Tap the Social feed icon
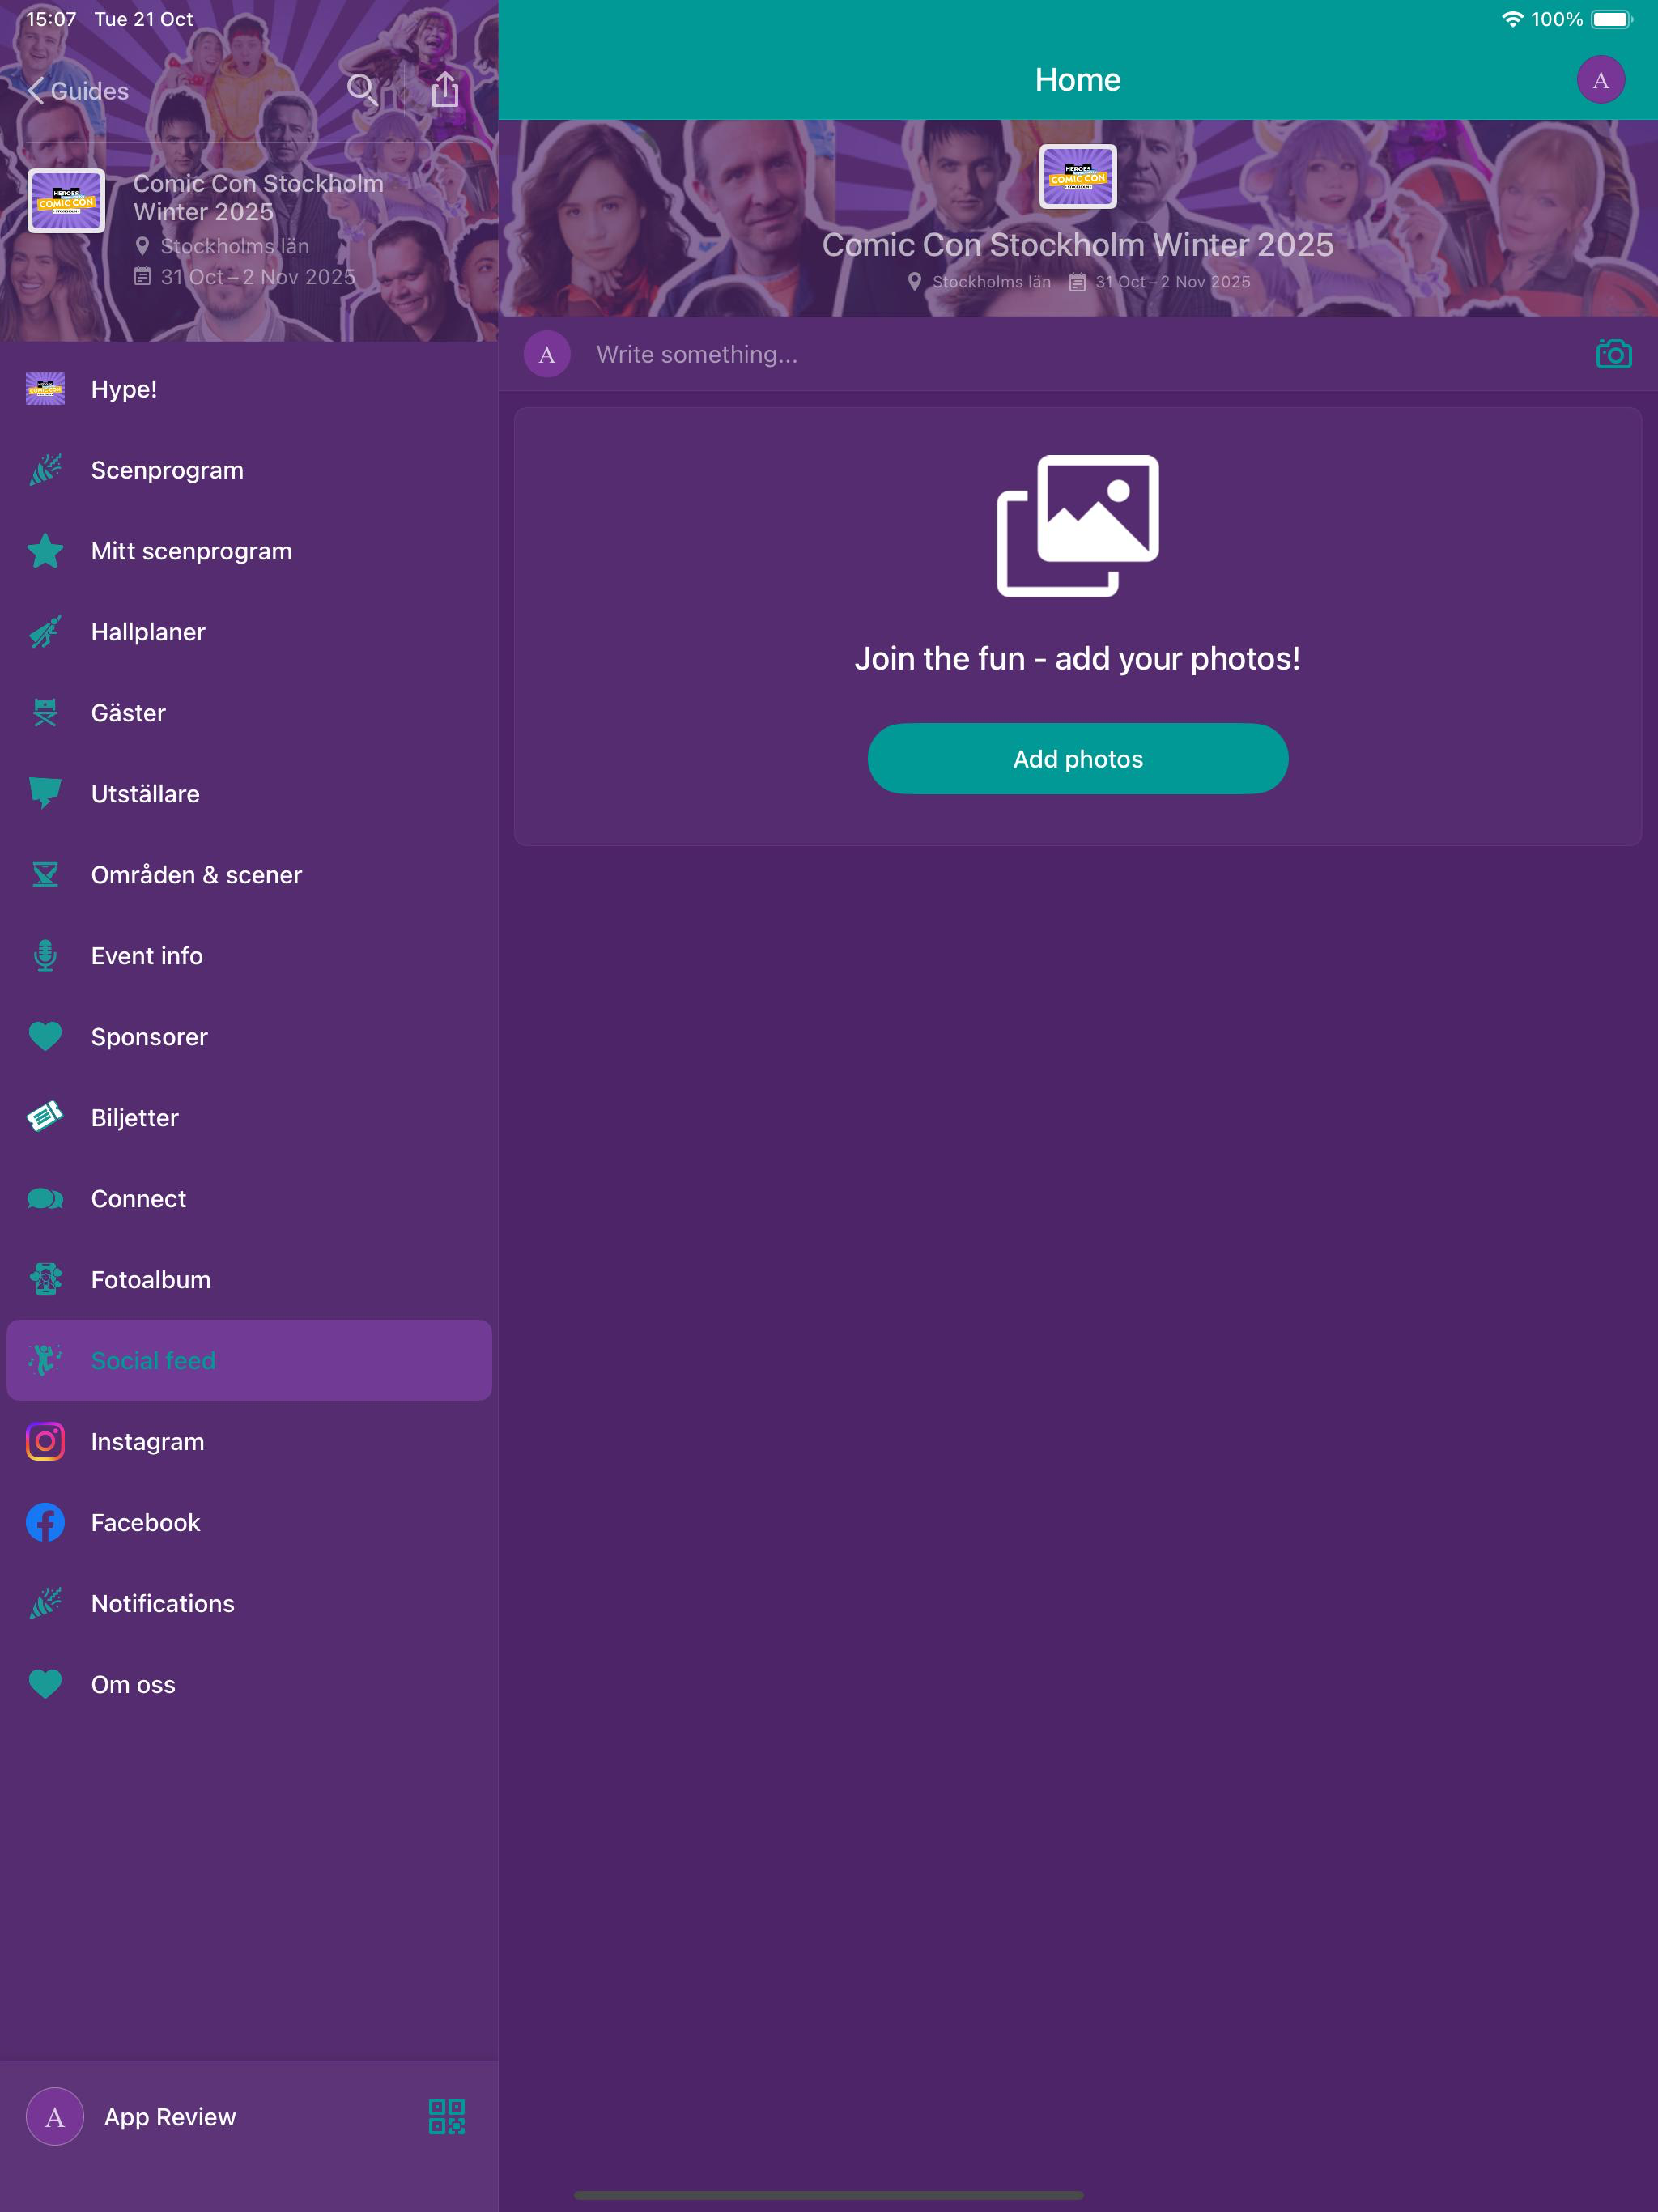Viewport: 1658px width, 2212px height. click(x=45, y=1360)
